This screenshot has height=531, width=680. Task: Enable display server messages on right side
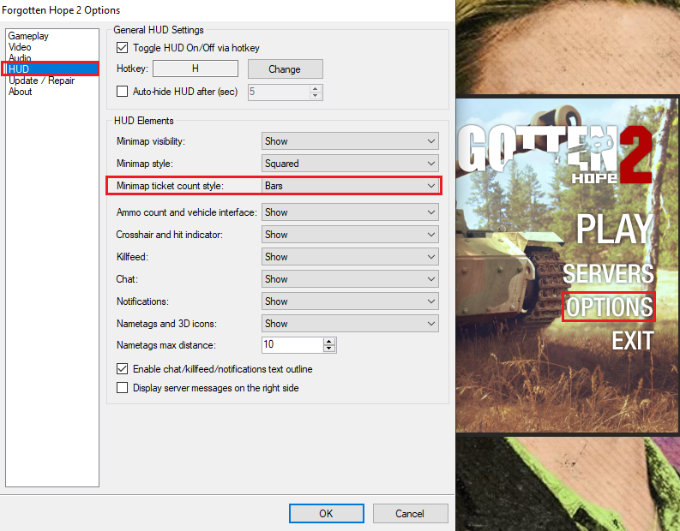point(122,388)
